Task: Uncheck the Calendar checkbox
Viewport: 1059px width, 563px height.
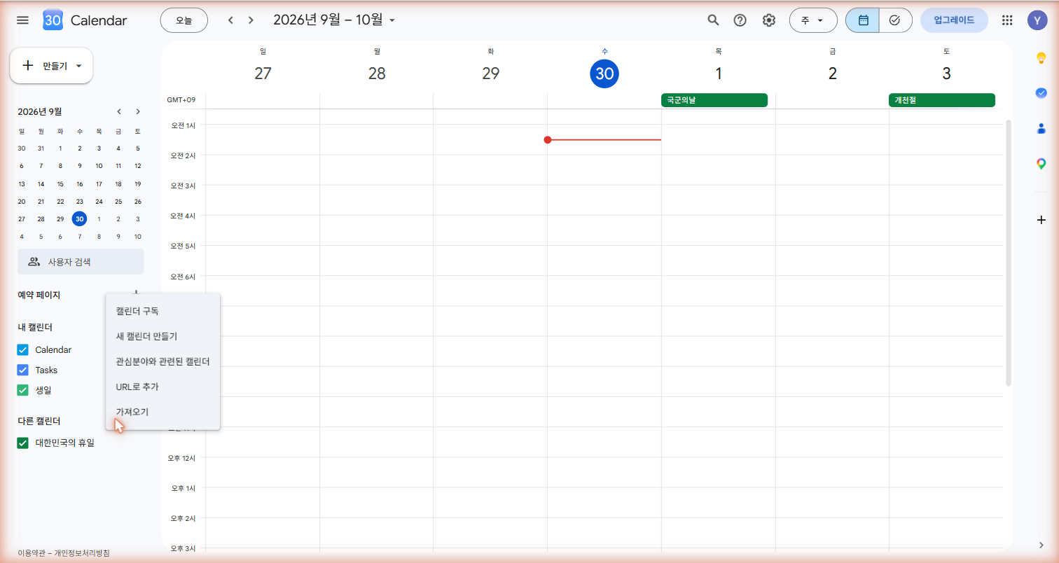Action: (22, 350)
